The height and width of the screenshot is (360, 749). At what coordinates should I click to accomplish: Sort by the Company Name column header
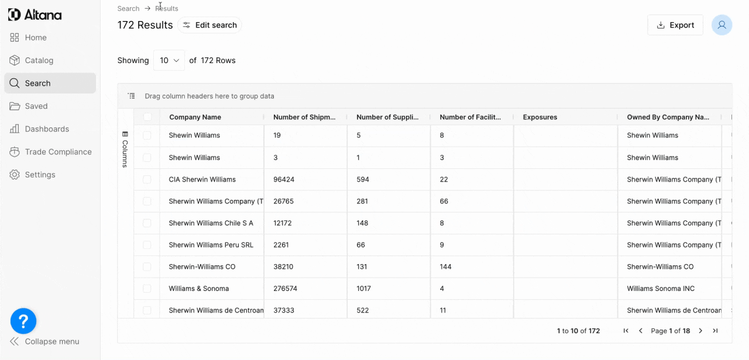point(195,117)
